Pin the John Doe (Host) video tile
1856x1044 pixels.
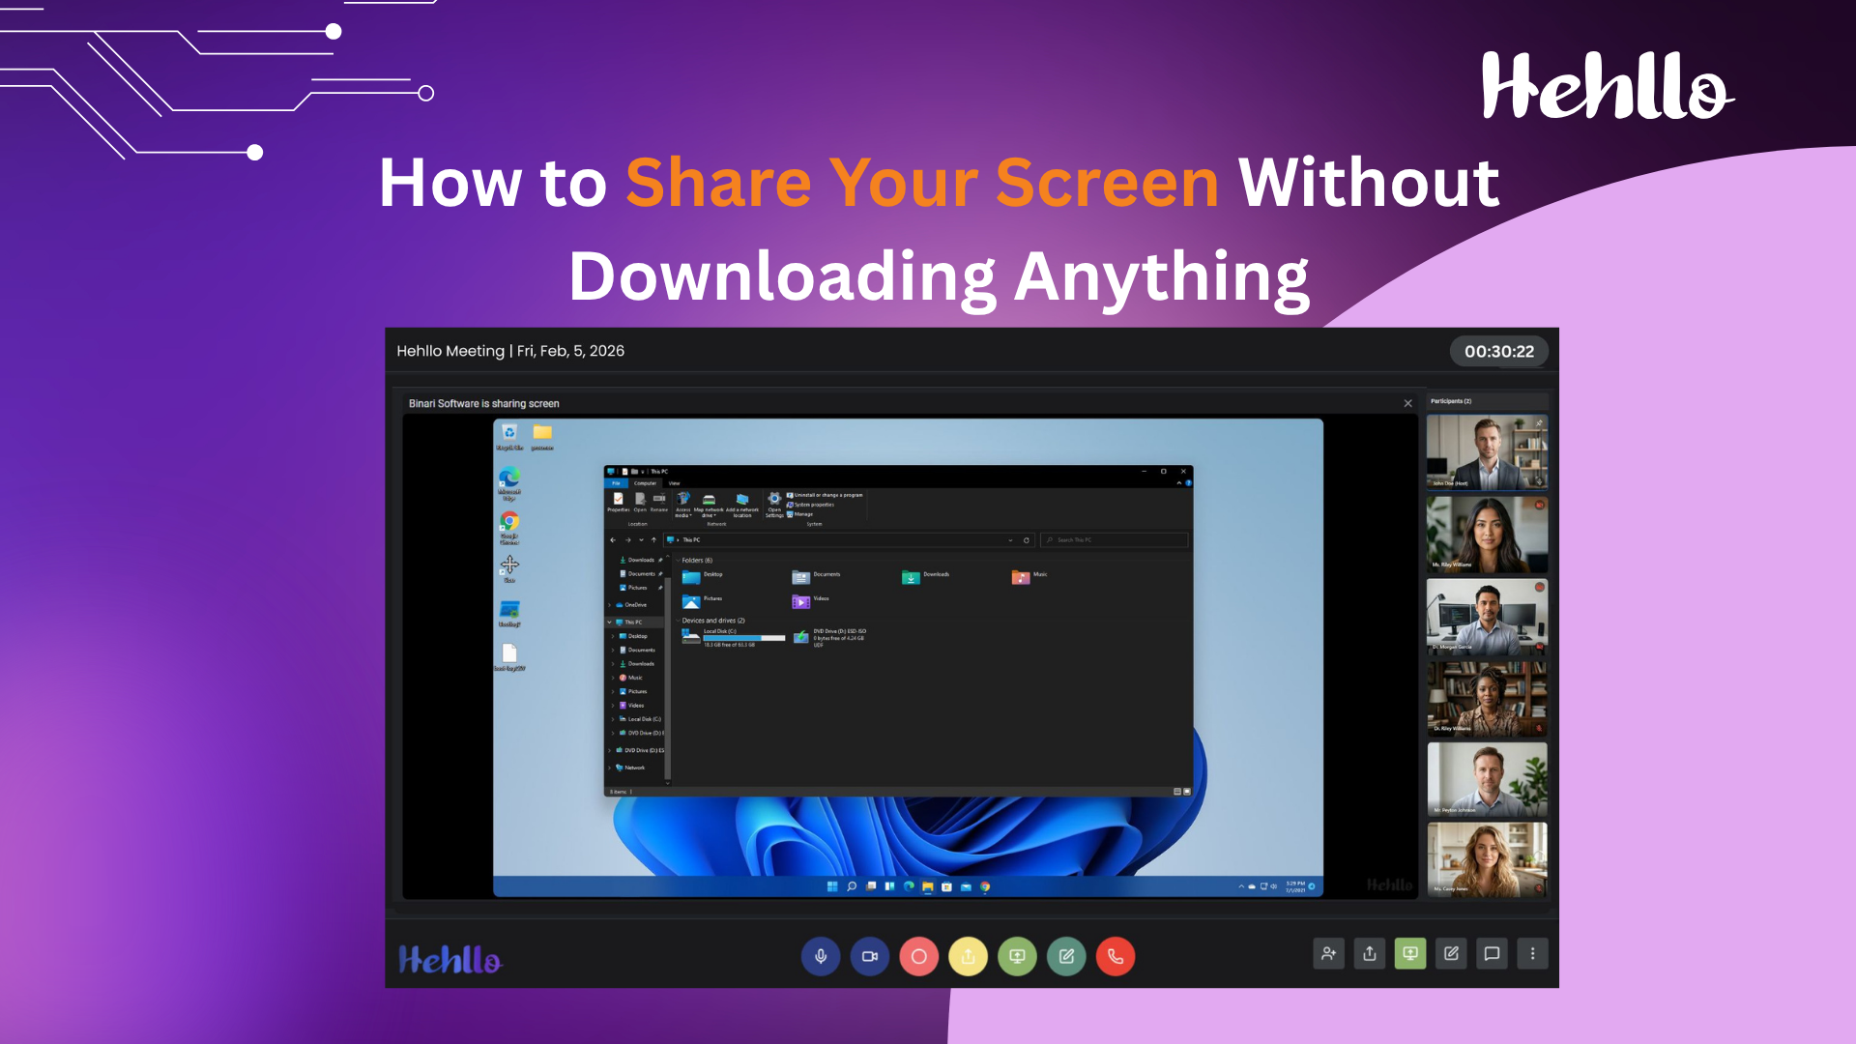(1539, 422)
